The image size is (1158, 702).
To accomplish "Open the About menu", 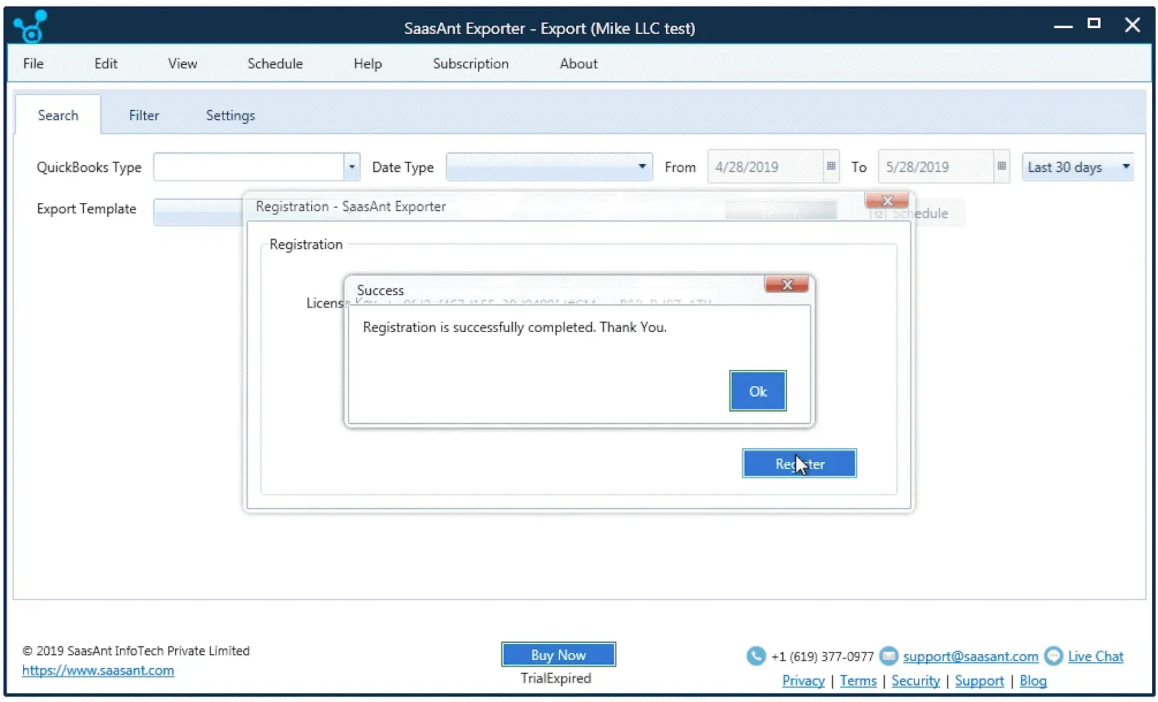I will point(578,64).
